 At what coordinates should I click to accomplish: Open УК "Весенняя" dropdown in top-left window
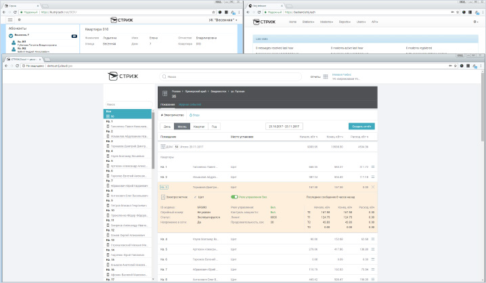pos(223,20)
